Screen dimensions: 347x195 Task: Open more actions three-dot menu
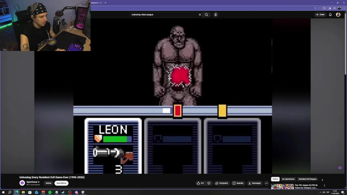pyautogui.click(x=266, y=183)
